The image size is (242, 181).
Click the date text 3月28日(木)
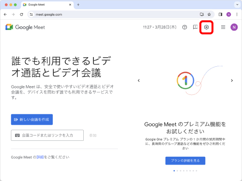point(166,27)
